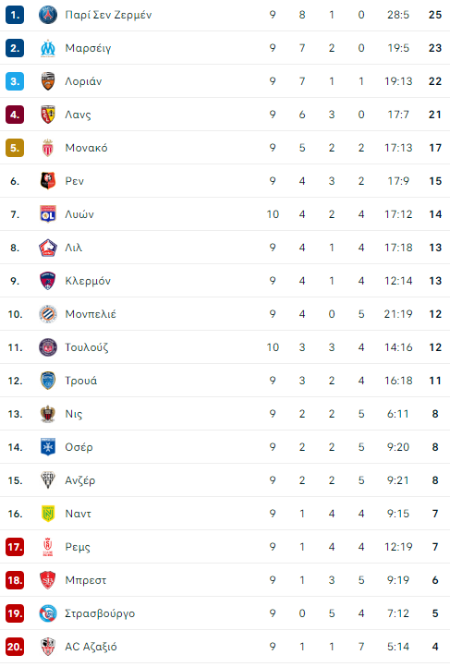Click the Nantes yellow crest
This screenshot has height=667, width=450.
(x=48, y=514)
